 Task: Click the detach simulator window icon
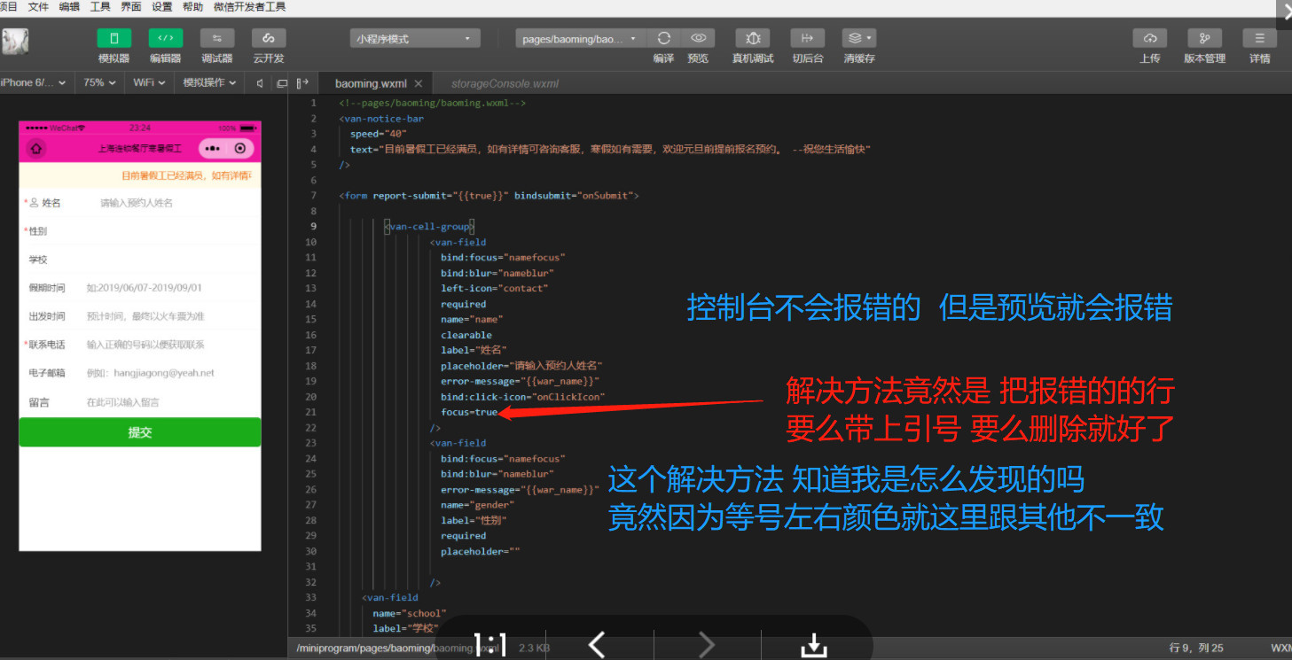(x=282, y=83)
